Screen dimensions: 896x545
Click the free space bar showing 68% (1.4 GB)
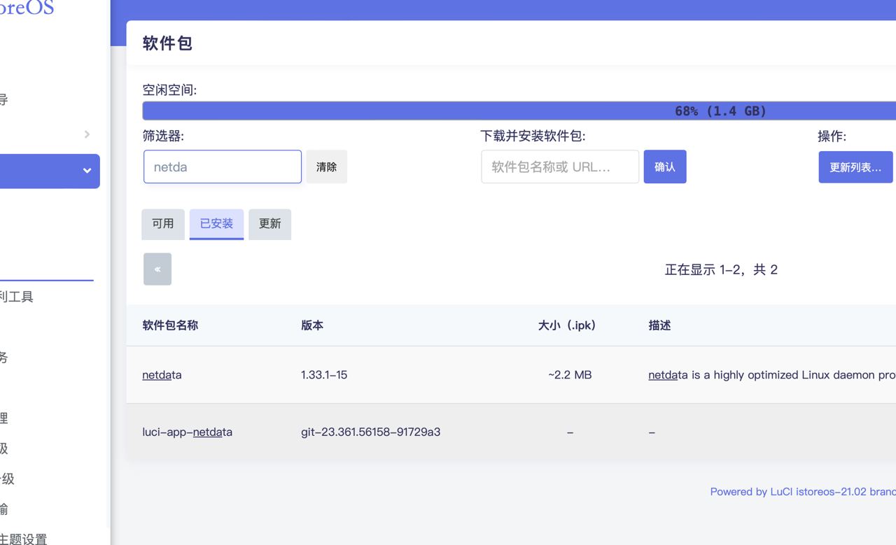click(519, 111)
